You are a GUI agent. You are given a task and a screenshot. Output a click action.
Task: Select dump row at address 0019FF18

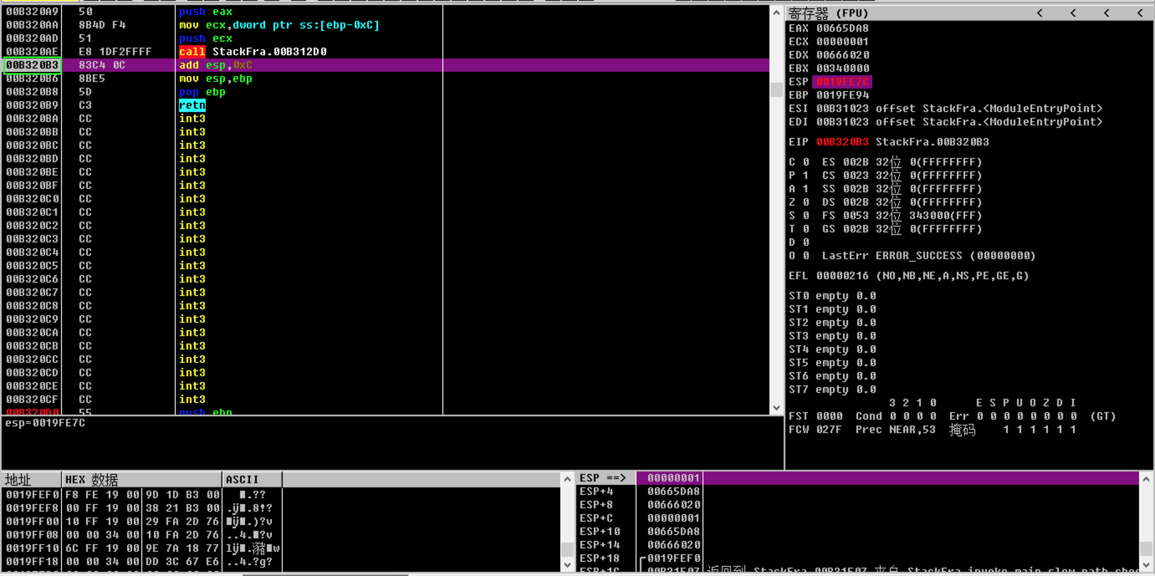[143, 562]
